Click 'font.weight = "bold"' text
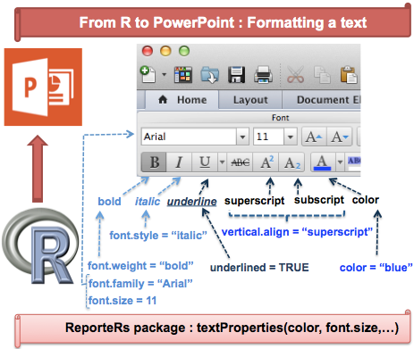414x349 pixels. (x=140, y=266)
